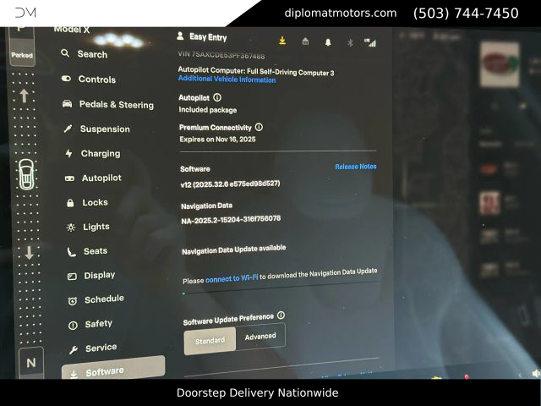The height and width of the screenshot is (406, 541).
Task: Tap the down arrow on the drive strip
Action: coord(29,252)
